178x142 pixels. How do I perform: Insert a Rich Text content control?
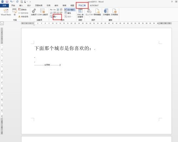click(x=51, y=10)
